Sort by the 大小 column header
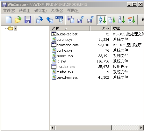Image resolution: width=144 pixels, height=131 pixels. [x=101, y=28]
